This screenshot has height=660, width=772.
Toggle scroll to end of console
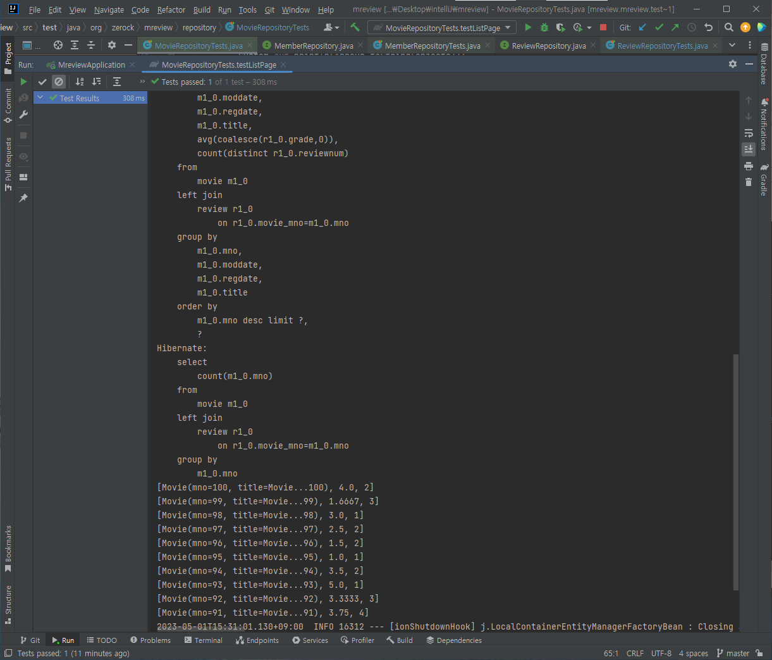pyautogui.click(x=749, y=149)
